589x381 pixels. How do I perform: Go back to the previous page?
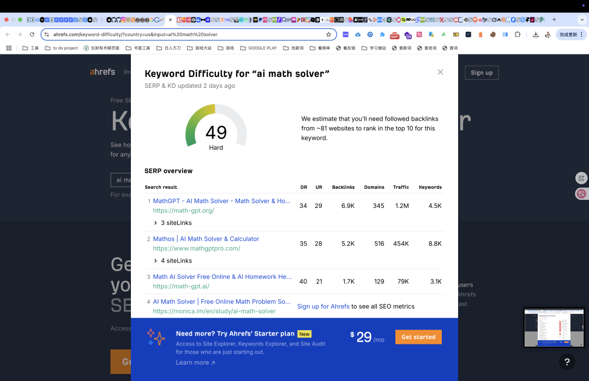(8, 34)
